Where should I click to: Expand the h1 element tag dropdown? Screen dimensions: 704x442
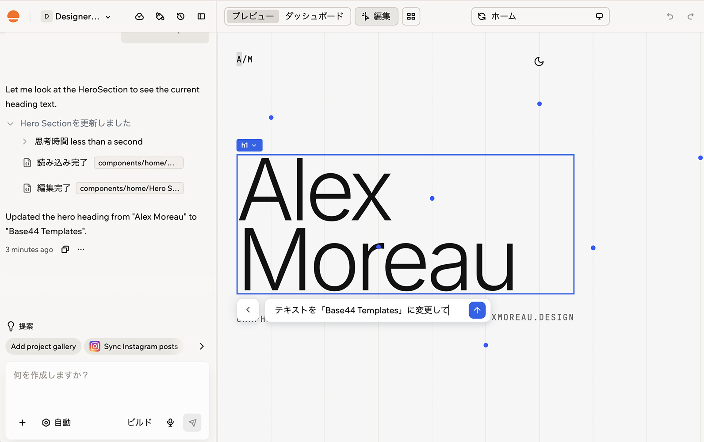coord(249,145)
